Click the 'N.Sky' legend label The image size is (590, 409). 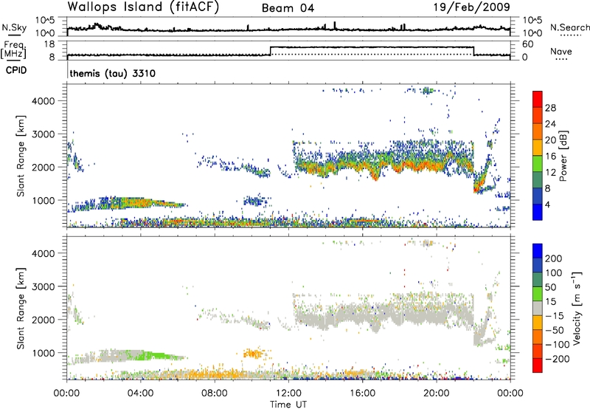[x=14, y=27]
